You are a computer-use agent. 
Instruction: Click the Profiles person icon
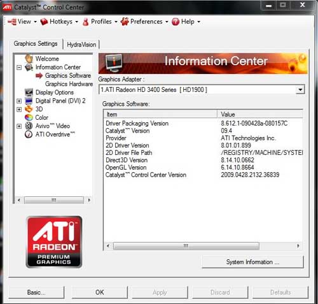[85, 22]
